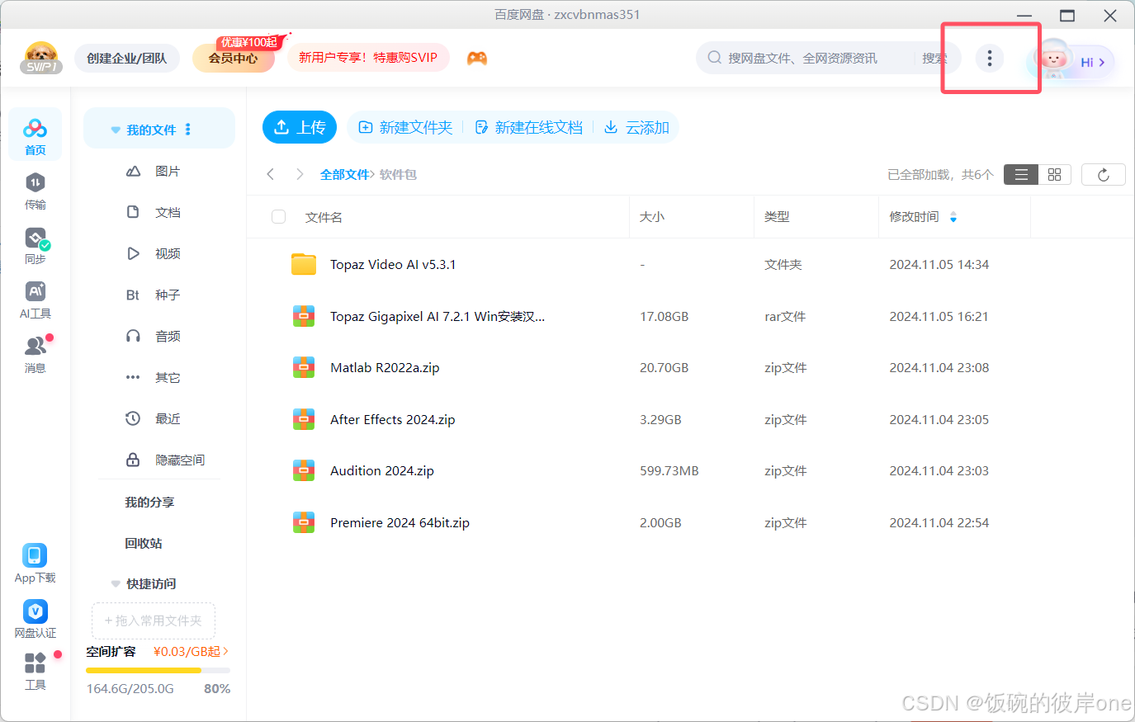Open 回收站 recycle bin

click(x=144, y=543)
